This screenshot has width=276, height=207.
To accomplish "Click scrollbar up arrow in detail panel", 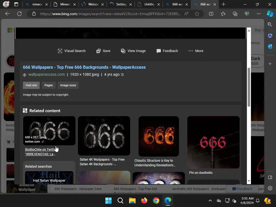I will pyautogui.click(x=249, y=31).
